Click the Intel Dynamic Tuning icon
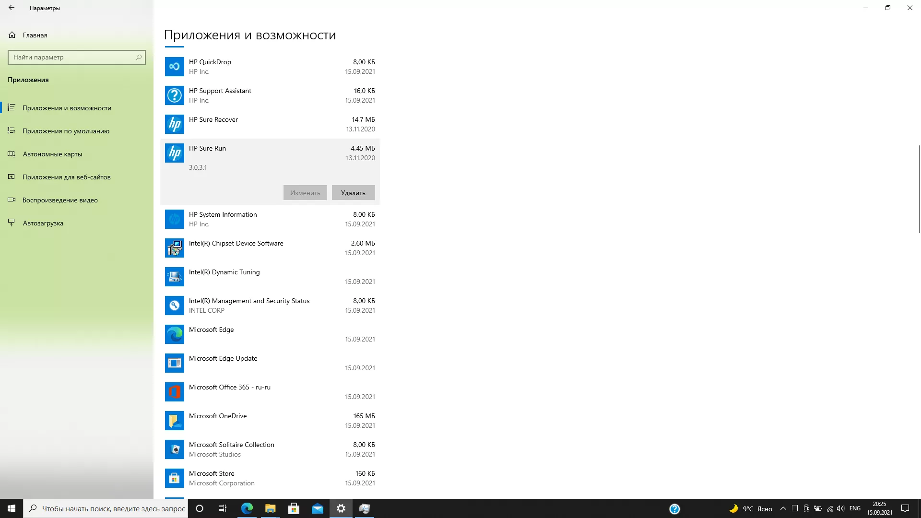 click(x=175, y=277)
